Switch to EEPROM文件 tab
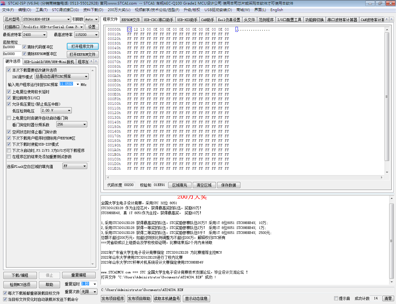 pyautogui.click(x=131, y=20)
